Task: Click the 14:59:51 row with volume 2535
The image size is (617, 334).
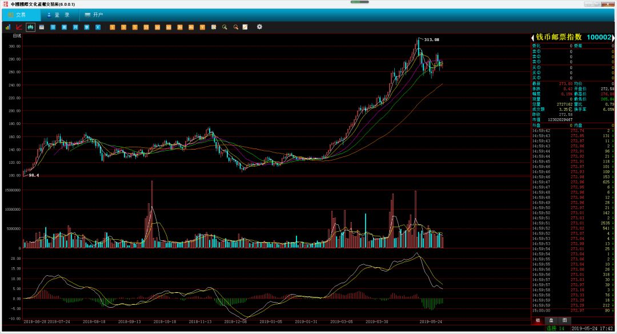Action: [x=573, y=223]
